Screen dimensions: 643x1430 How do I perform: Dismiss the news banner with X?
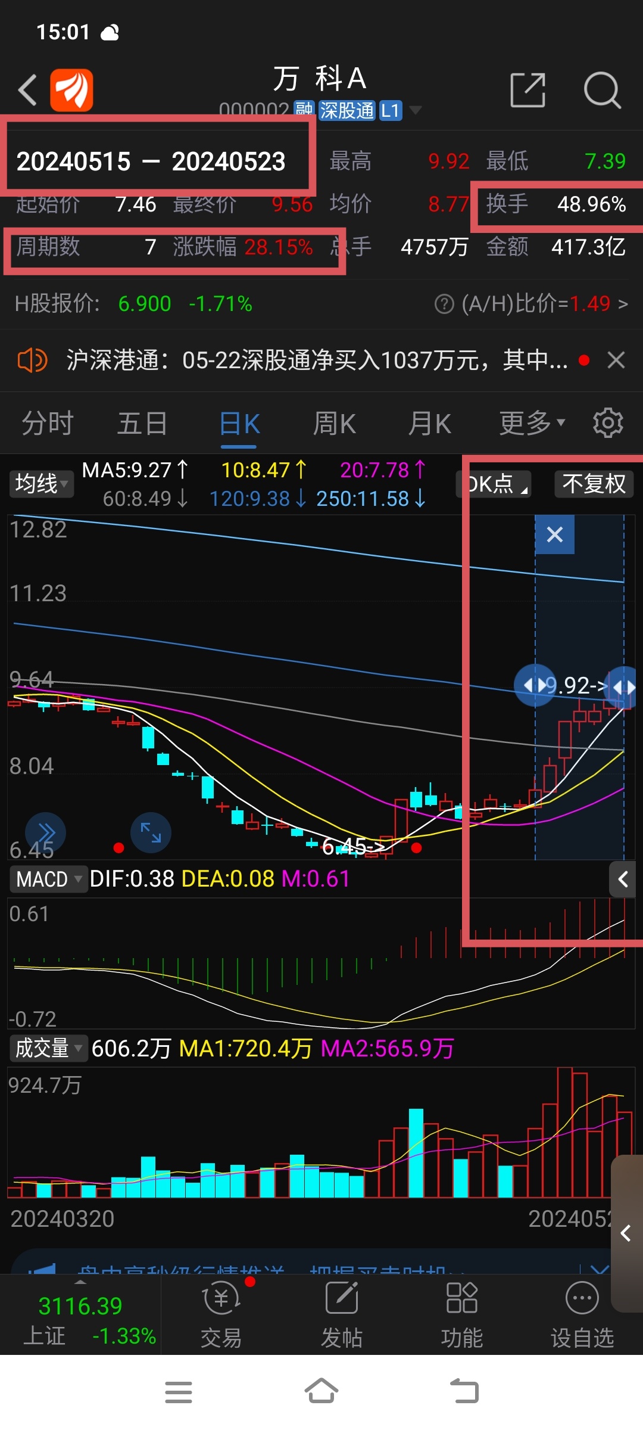[616, 360]
